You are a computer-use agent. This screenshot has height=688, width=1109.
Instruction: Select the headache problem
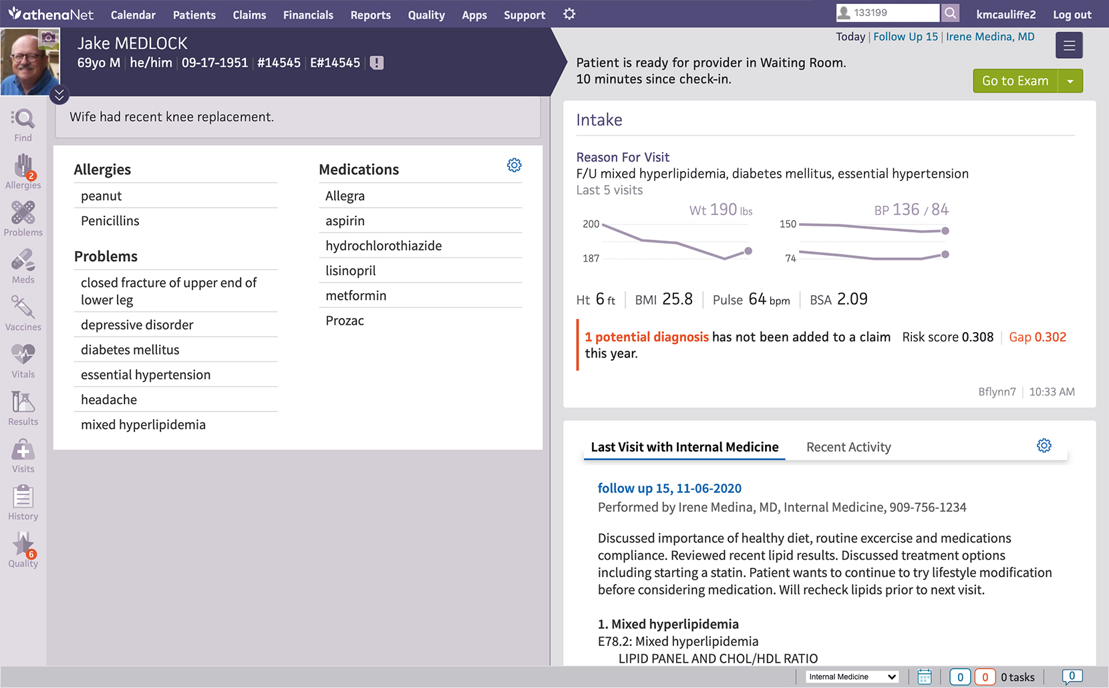pos(176,399)
